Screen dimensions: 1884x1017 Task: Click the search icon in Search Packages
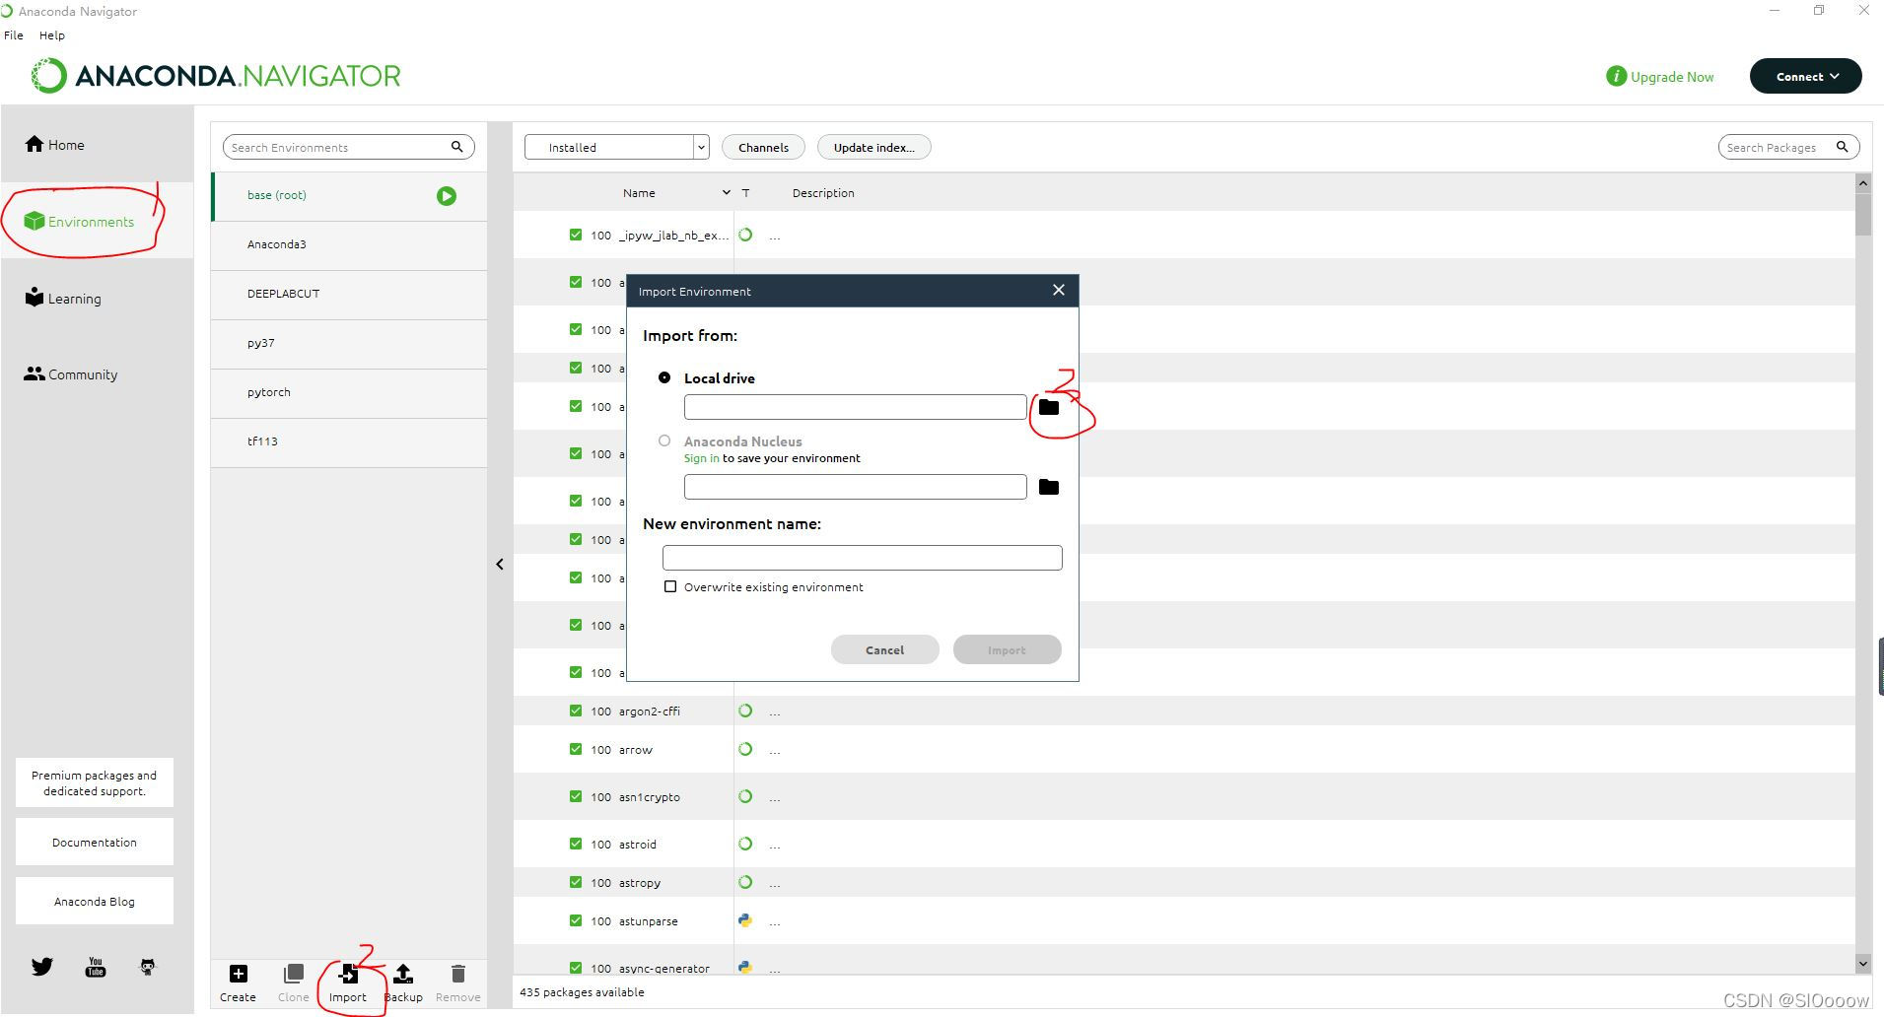coord(1842,147)
